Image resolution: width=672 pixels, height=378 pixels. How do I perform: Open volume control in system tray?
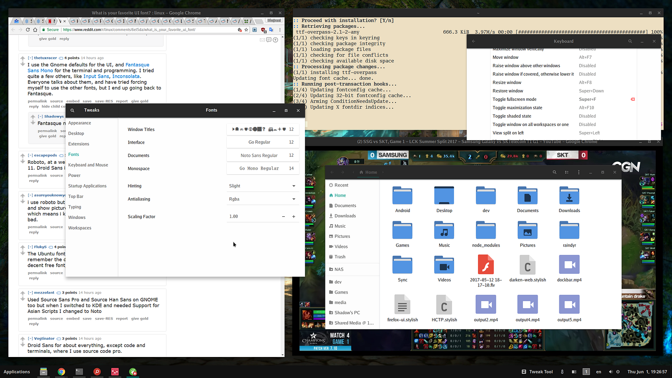coord(611,372)
